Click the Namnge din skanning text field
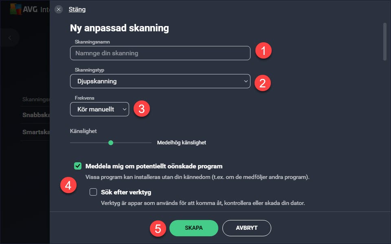Viewport: 391px width, 244px height. tap(160, 53)
